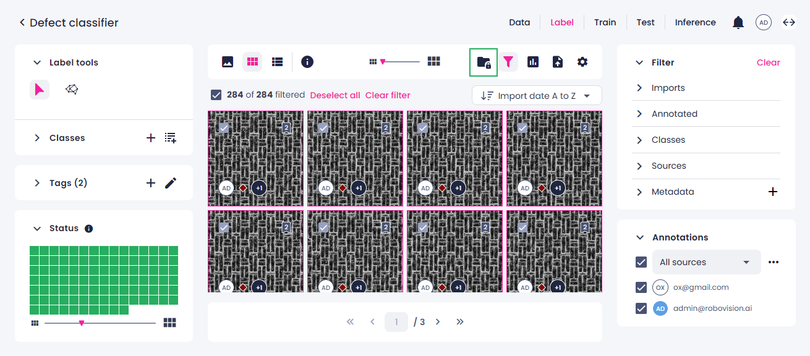The image size is (810, 356).
Task: Select the polygon label tool
Action: pyautogui.click(x=72, y=90)
